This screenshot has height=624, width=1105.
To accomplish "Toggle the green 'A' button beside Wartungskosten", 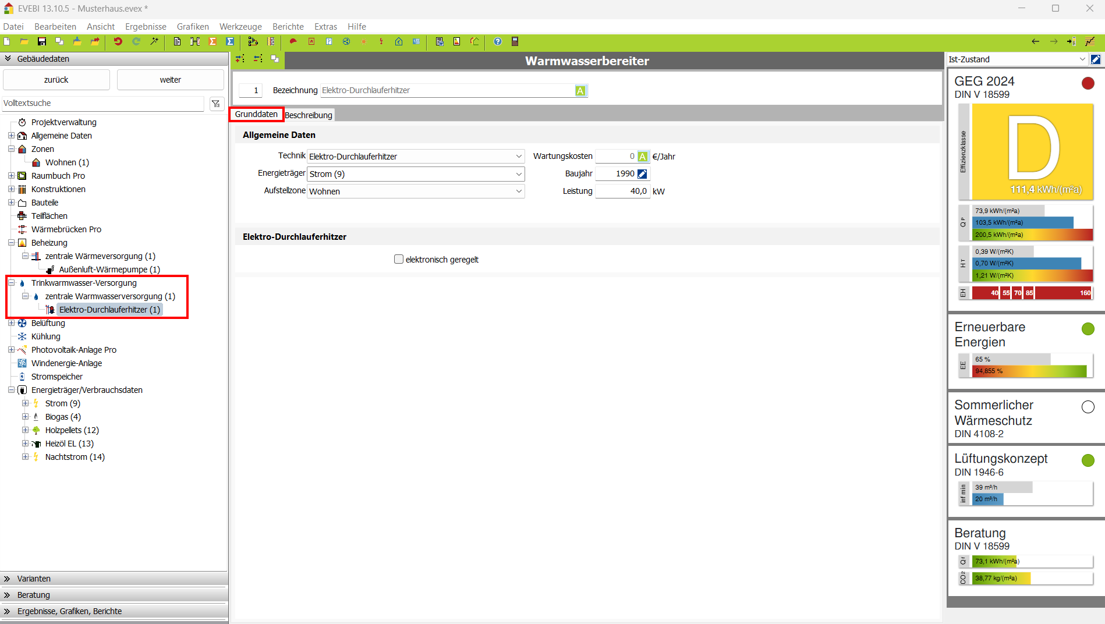I will coord(642,157).
